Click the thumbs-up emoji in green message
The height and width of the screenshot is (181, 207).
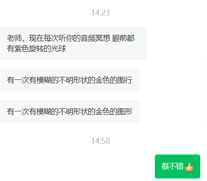pyautogui.click(x=189, y=167)
